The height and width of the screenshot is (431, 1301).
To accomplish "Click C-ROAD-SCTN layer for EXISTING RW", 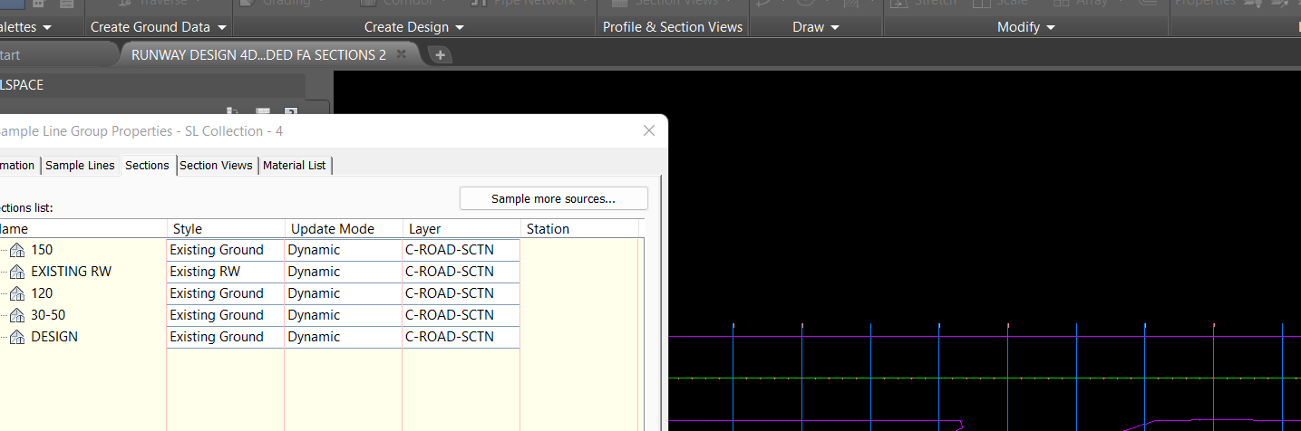I will (x=461, y=272).
